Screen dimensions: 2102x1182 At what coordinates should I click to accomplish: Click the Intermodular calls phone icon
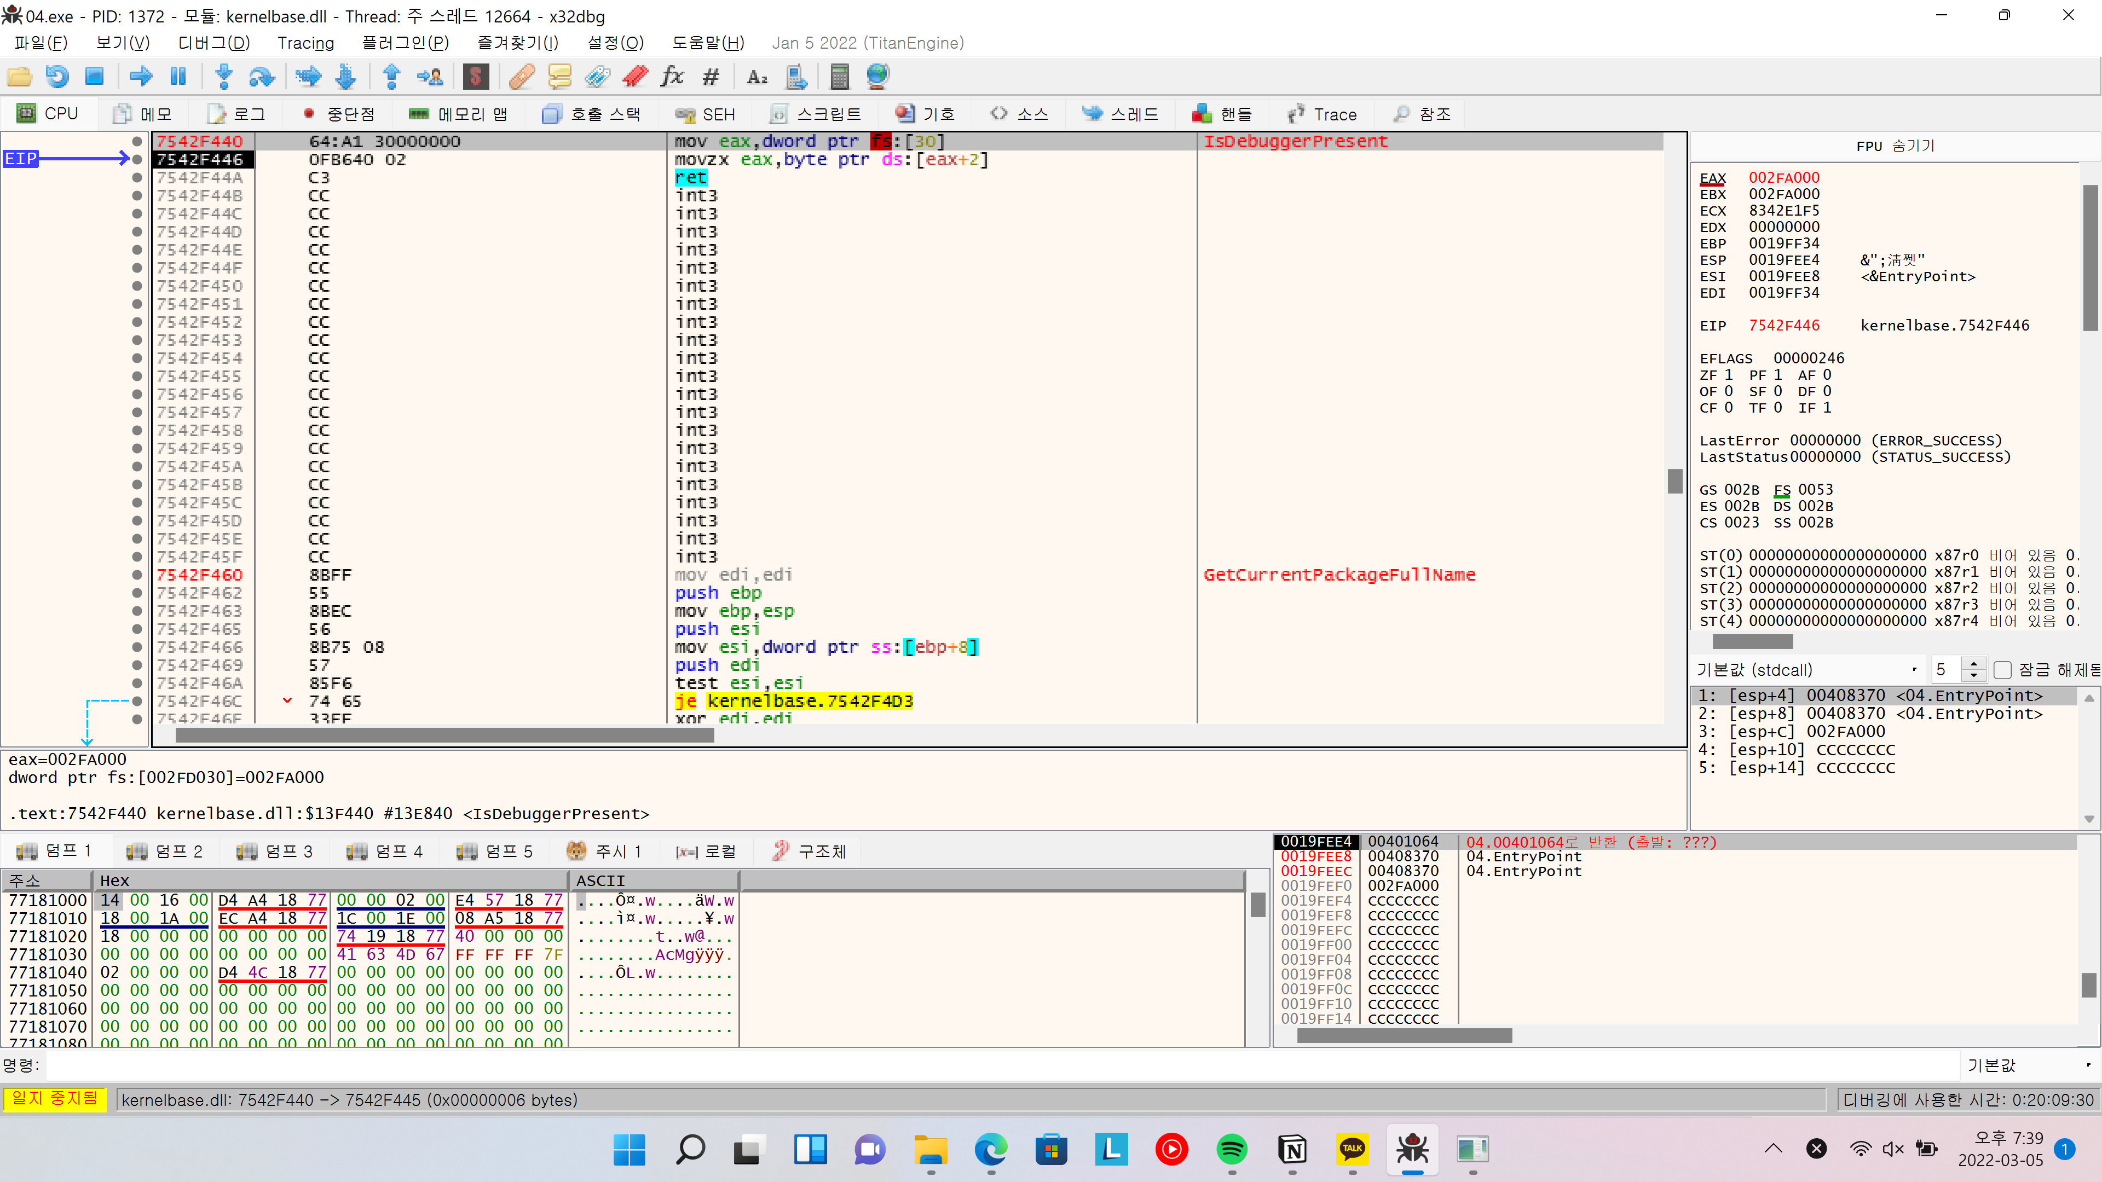pos(795,77)
